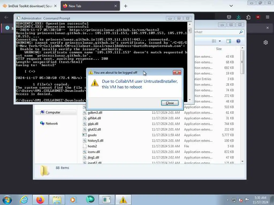Select Network in Explorer navigation pane
Image resolution: width=274 pixels, height=205 pixels.
pos(52,124)
